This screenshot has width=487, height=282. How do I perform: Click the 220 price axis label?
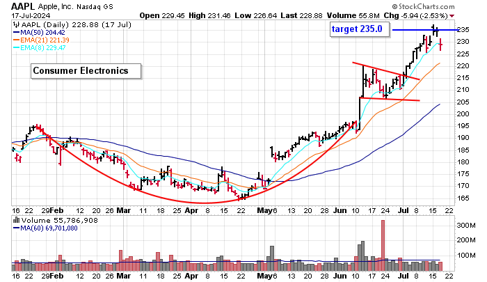click(463, 66)
